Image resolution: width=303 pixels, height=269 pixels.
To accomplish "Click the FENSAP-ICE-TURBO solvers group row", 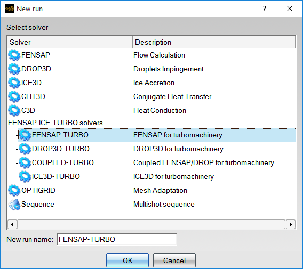I will click(x=55, y=123).
